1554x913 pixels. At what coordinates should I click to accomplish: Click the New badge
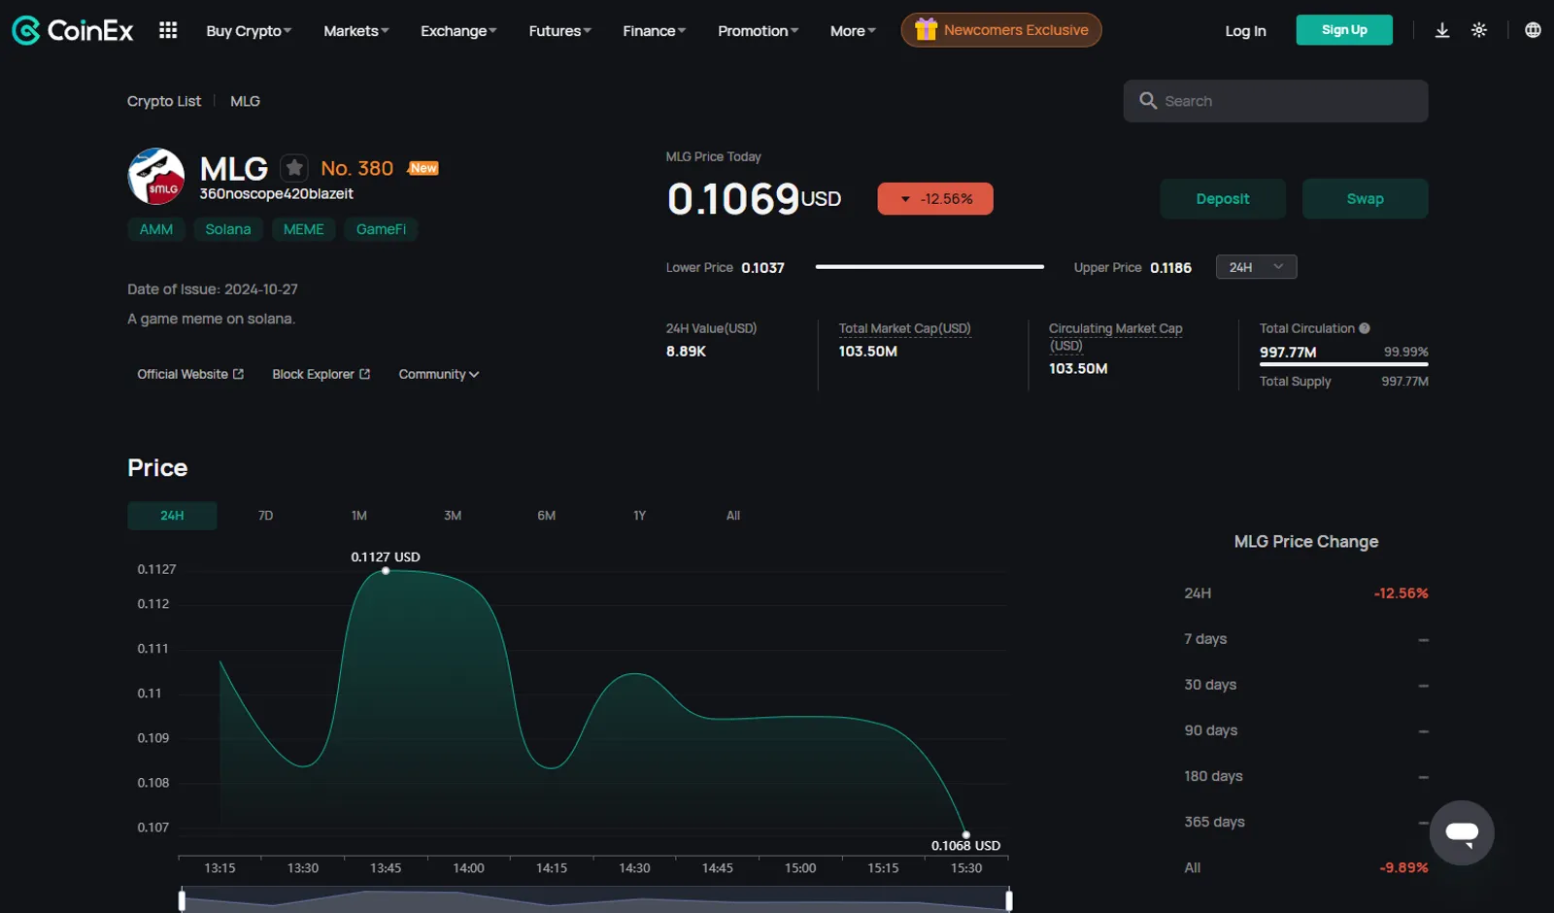(x=423, y=168)
